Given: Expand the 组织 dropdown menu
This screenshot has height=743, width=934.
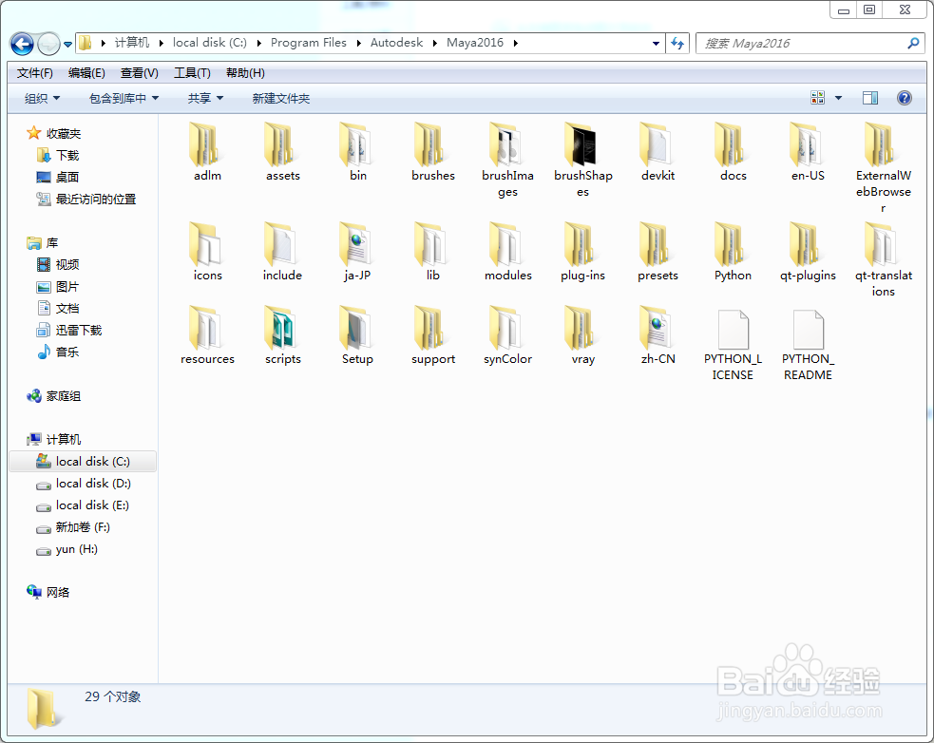Looking at the screenshot, I should tap(42, 98).
